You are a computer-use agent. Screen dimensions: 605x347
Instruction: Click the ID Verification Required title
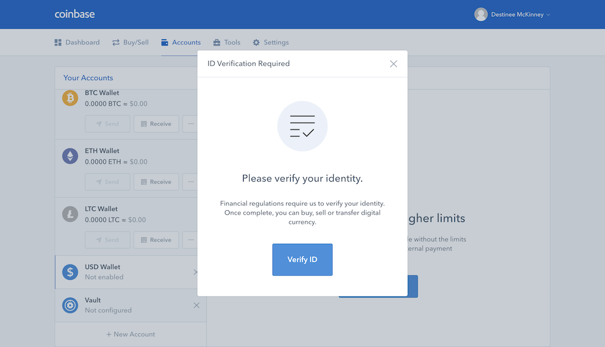(249, 64)
